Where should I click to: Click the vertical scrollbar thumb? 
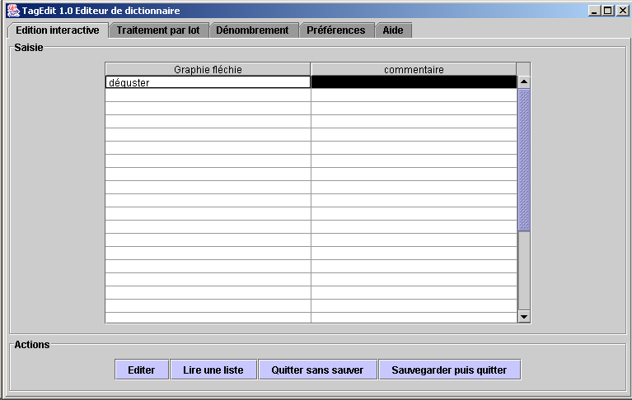[523, 160]
